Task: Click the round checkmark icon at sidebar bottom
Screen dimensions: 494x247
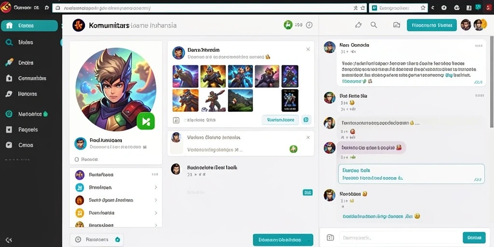Action: 9,145
